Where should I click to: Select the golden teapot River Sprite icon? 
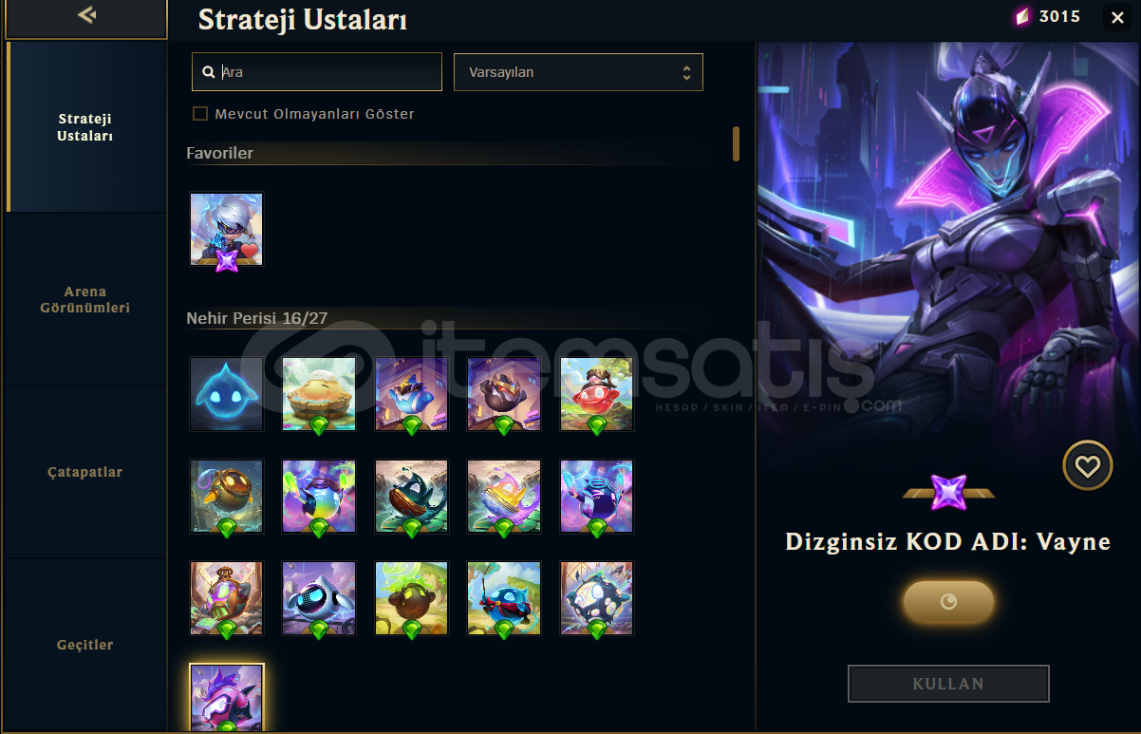point(226,497)
